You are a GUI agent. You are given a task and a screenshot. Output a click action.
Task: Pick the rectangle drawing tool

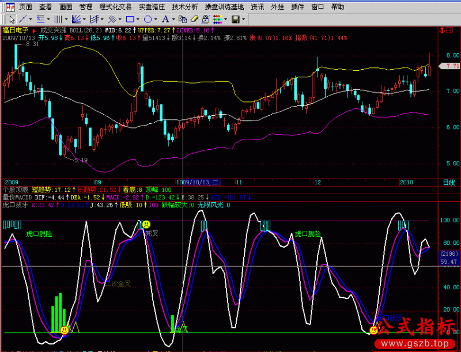point(130,19)
